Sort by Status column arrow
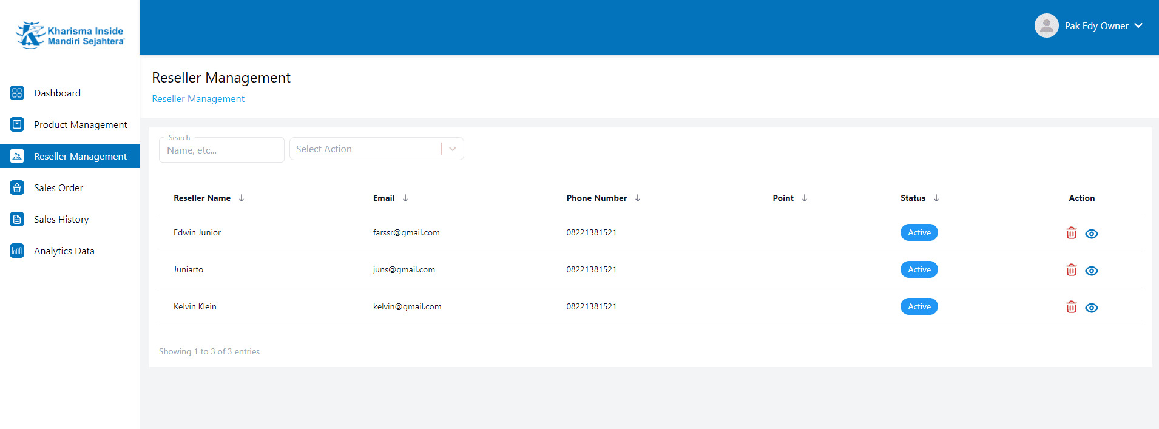The width and height of the screenshot is (1159, 429). click(936, 198)
